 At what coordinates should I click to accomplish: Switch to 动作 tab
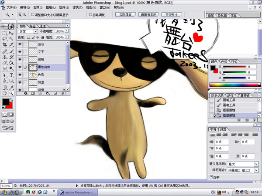230,95
